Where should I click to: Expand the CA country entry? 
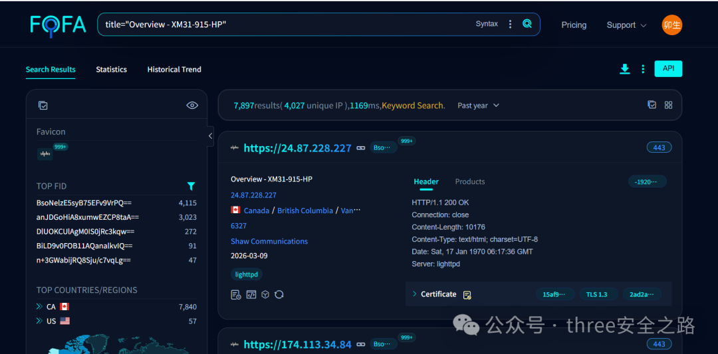click(40, 306)
